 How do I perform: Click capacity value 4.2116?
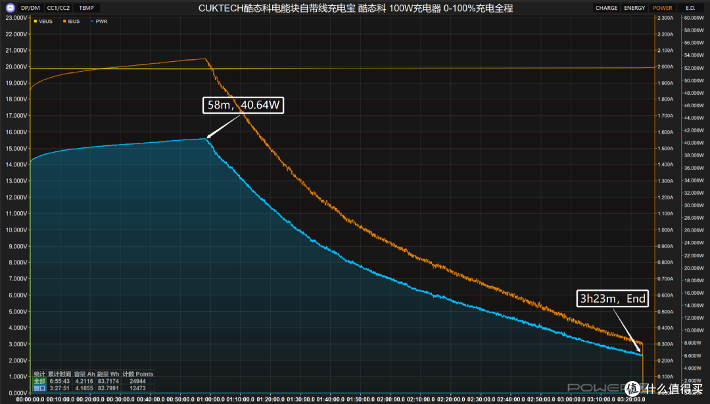[84, 382]
